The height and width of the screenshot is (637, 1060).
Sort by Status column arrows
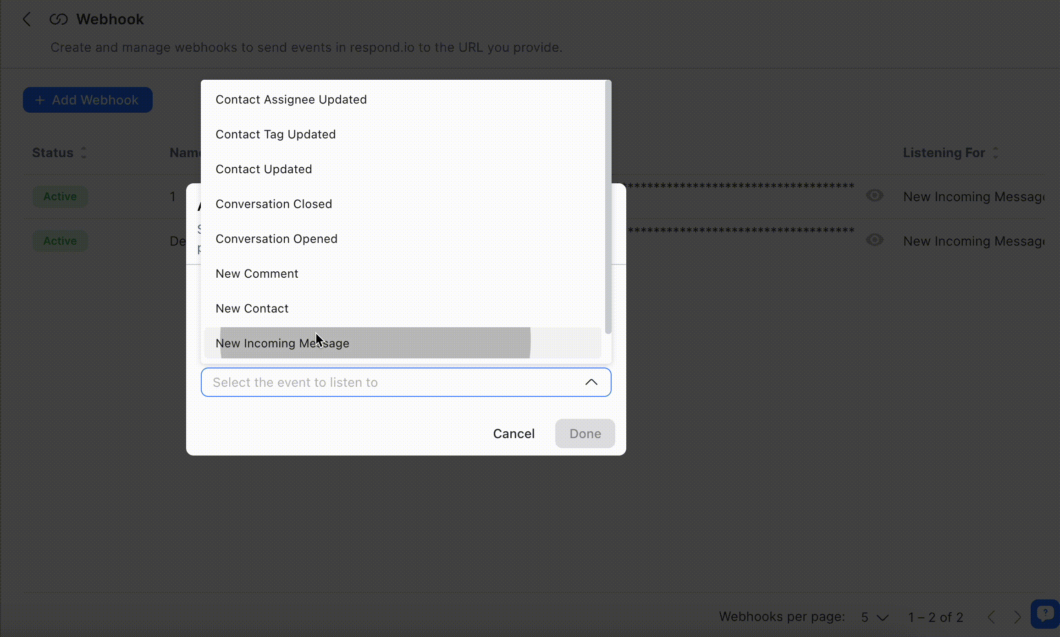click(83, 153)
